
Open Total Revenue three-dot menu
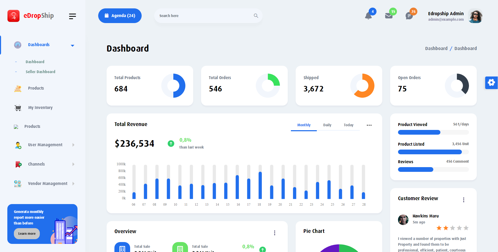pos(369,125)
